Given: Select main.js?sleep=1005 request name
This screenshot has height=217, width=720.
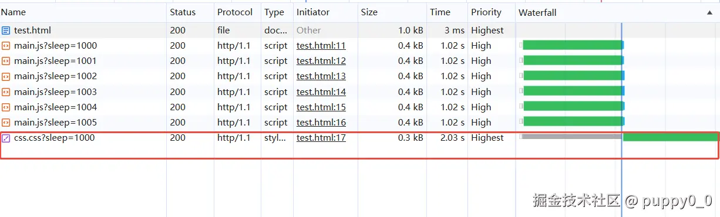Looking at the screenshot, I should pyautogui.click(x=56, y=123).
